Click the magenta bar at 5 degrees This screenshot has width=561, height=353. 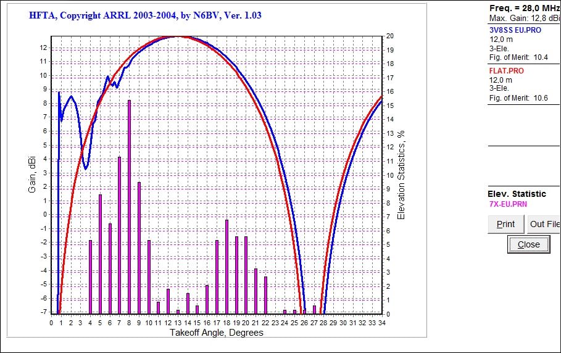pos(100,254)
